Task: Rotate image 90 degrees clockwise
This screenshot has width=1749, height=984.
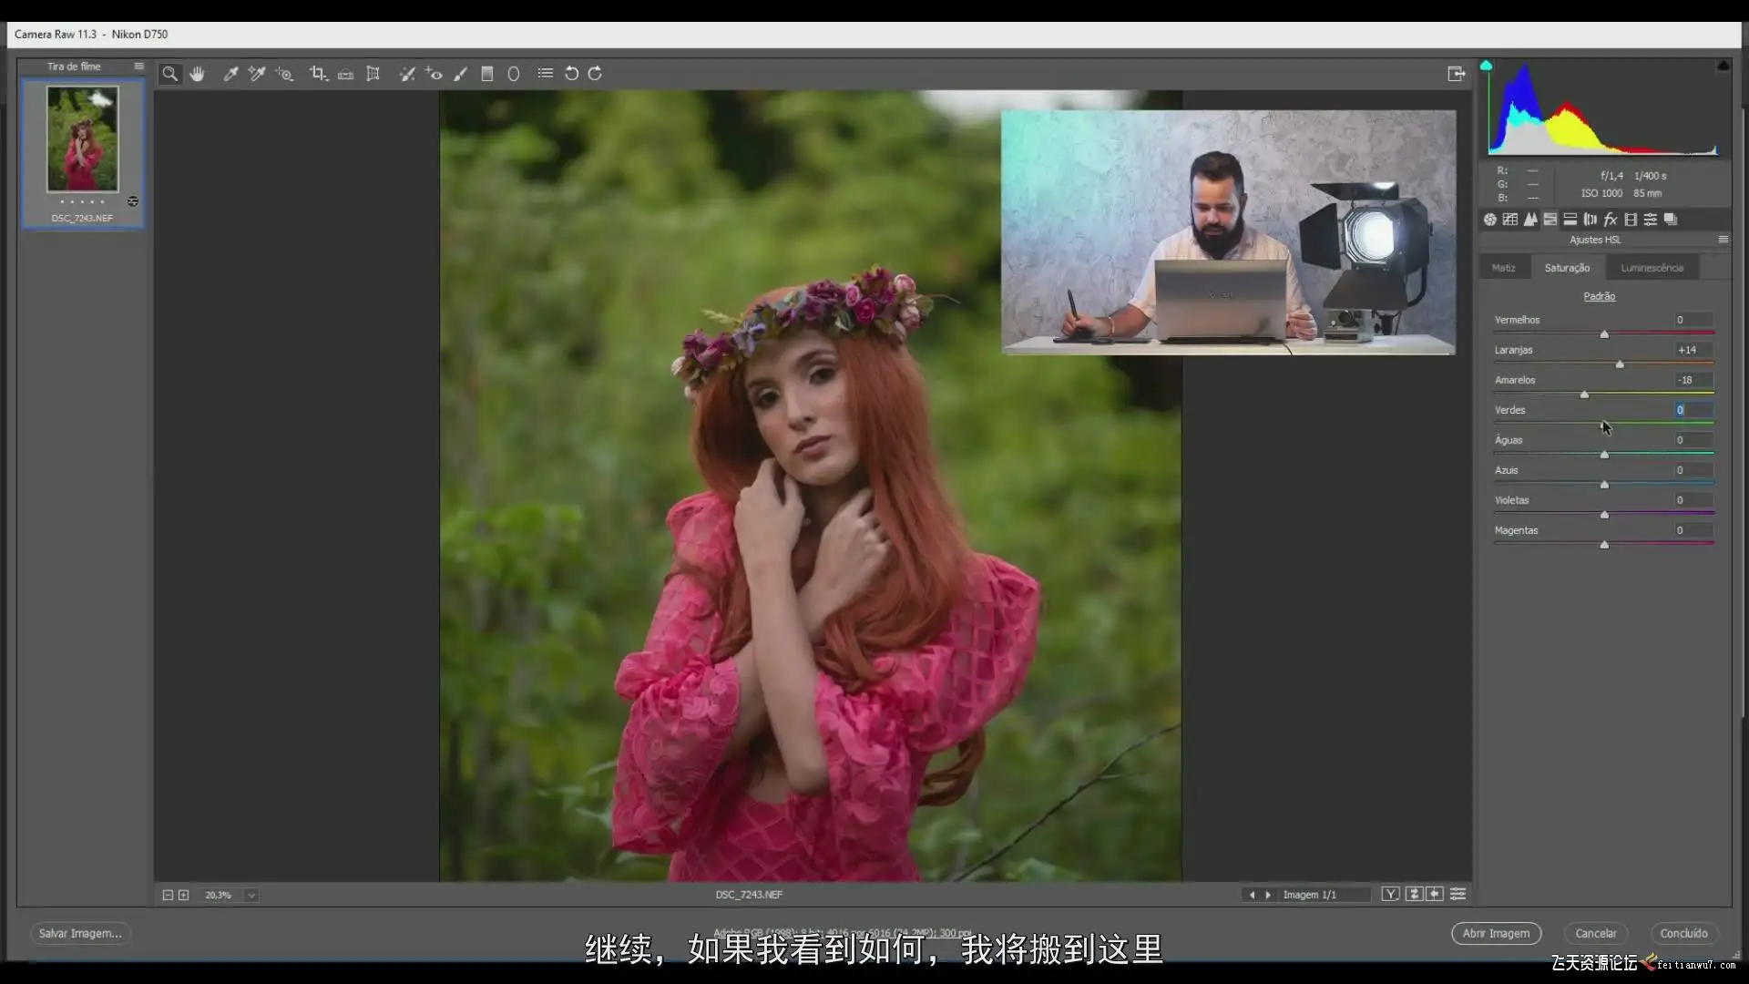Action: coord(596,74)
